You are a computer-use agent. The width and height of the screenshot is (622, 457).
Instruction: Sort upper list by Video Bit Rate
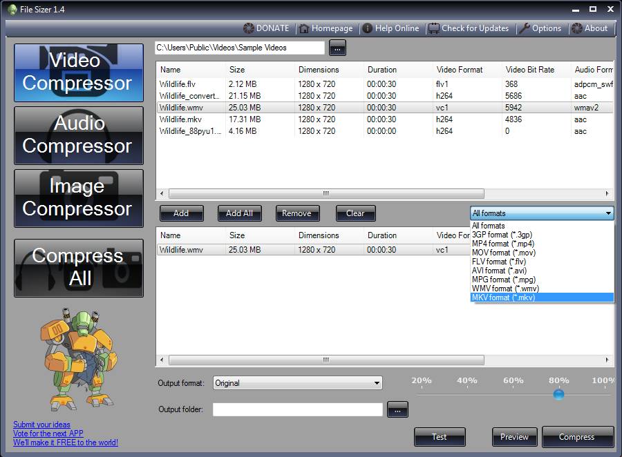536,70
